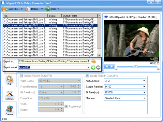The width and height of the screenshot is (163, 122).
Task: Click the Frame Rate 15.000 stepper
Action: coord(79,87)
